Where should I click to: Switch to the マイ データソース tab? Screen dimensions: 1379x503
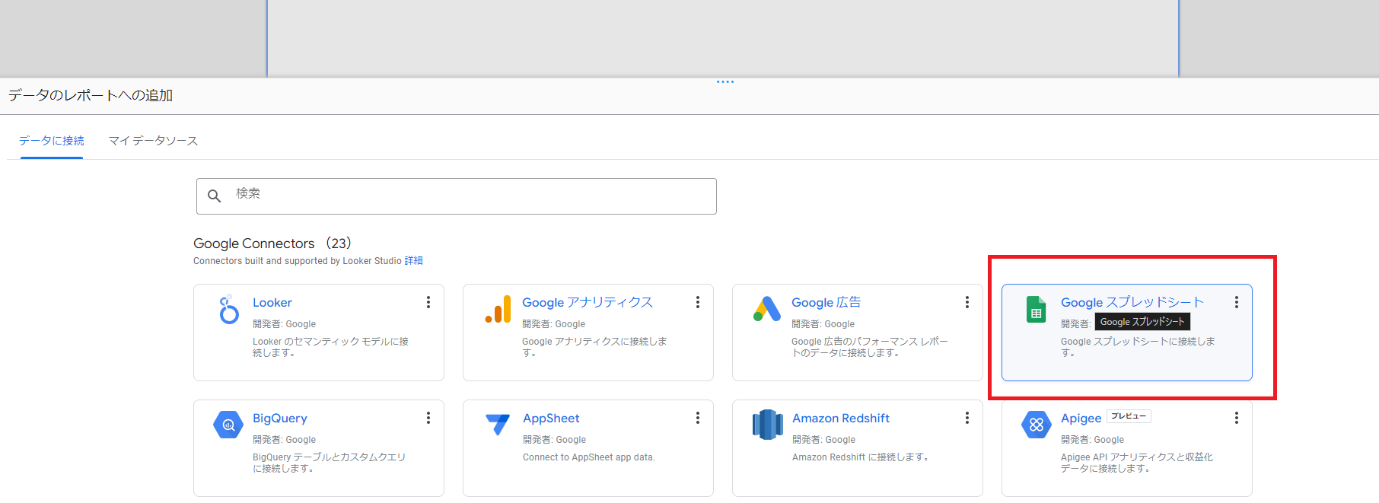(x=153, y=141)
